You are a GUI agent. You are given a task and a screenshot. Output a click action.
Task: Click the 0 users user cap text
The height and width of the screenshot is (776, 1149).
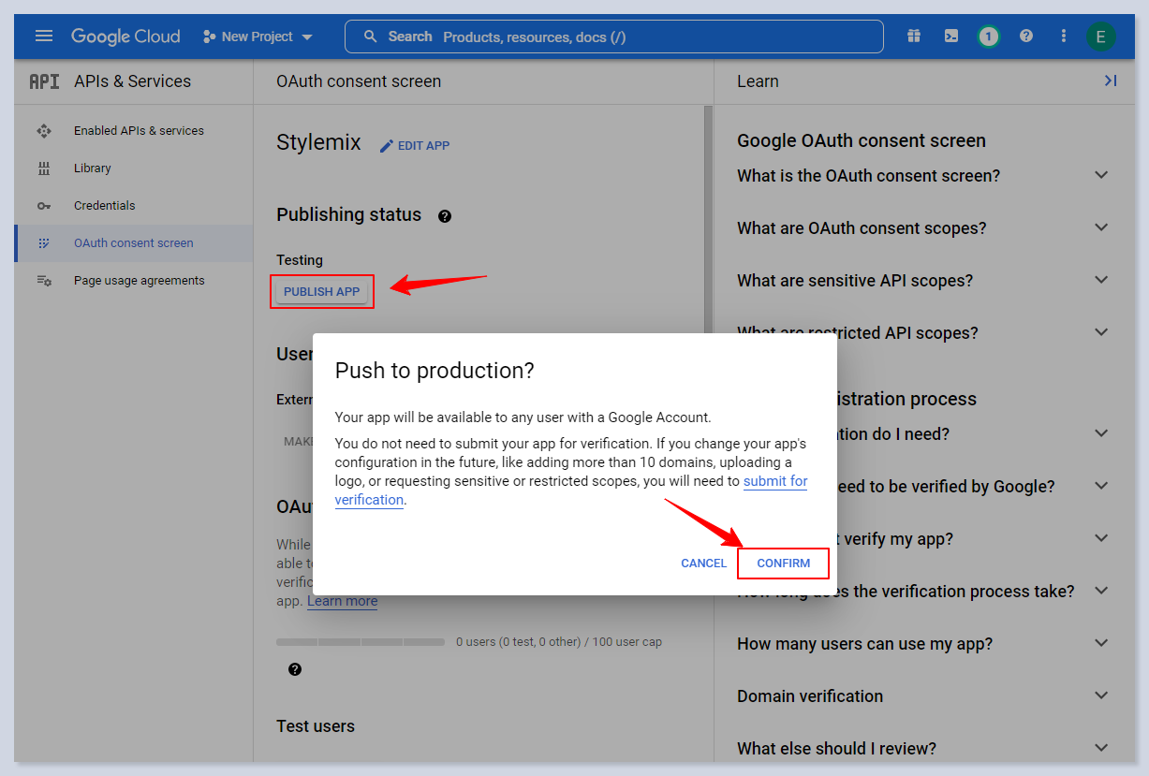coord(559,642)
